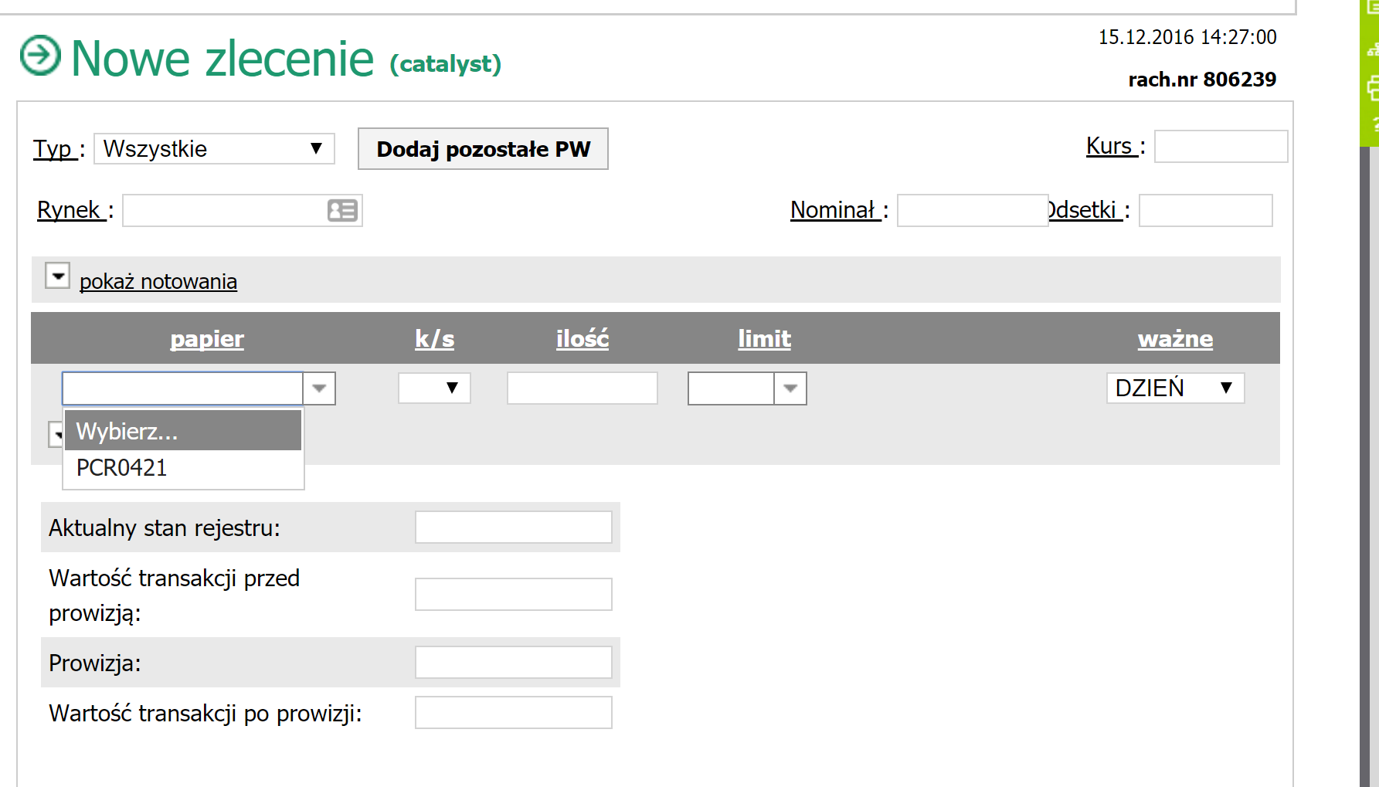The height and width of the screenshot is (787, 1379).
Task: Click the papier column header link
Action: 207,339
